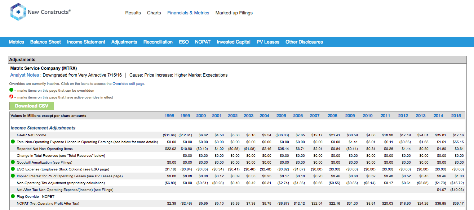Open Financials & Metrics section
Image resolution: width=474 pixels, height=210 pixels.
coord(188,13)
